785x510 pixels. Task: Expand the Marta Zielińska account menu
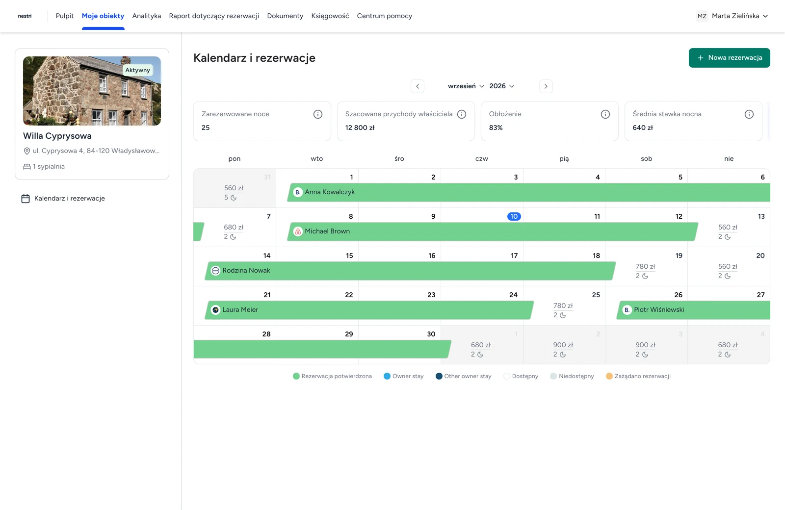[733, 16]
